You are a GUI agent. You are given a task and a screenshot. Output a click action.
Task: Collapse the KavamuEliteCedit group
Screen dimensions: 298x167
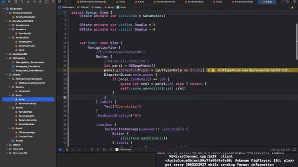pyautogui.click(x=7, y=13)
